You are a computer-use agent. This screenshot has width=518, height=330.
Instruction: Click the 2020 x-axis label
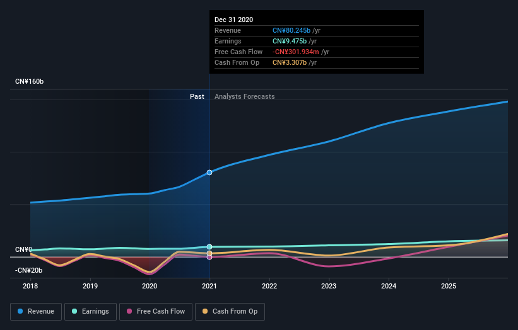coord(150,286)
